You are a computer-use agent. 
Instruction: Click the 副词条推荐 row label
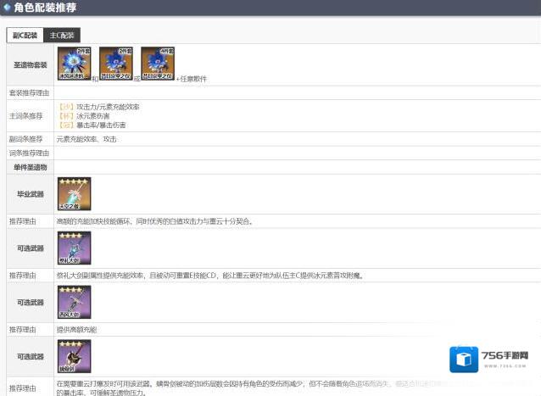click(25, 138)
